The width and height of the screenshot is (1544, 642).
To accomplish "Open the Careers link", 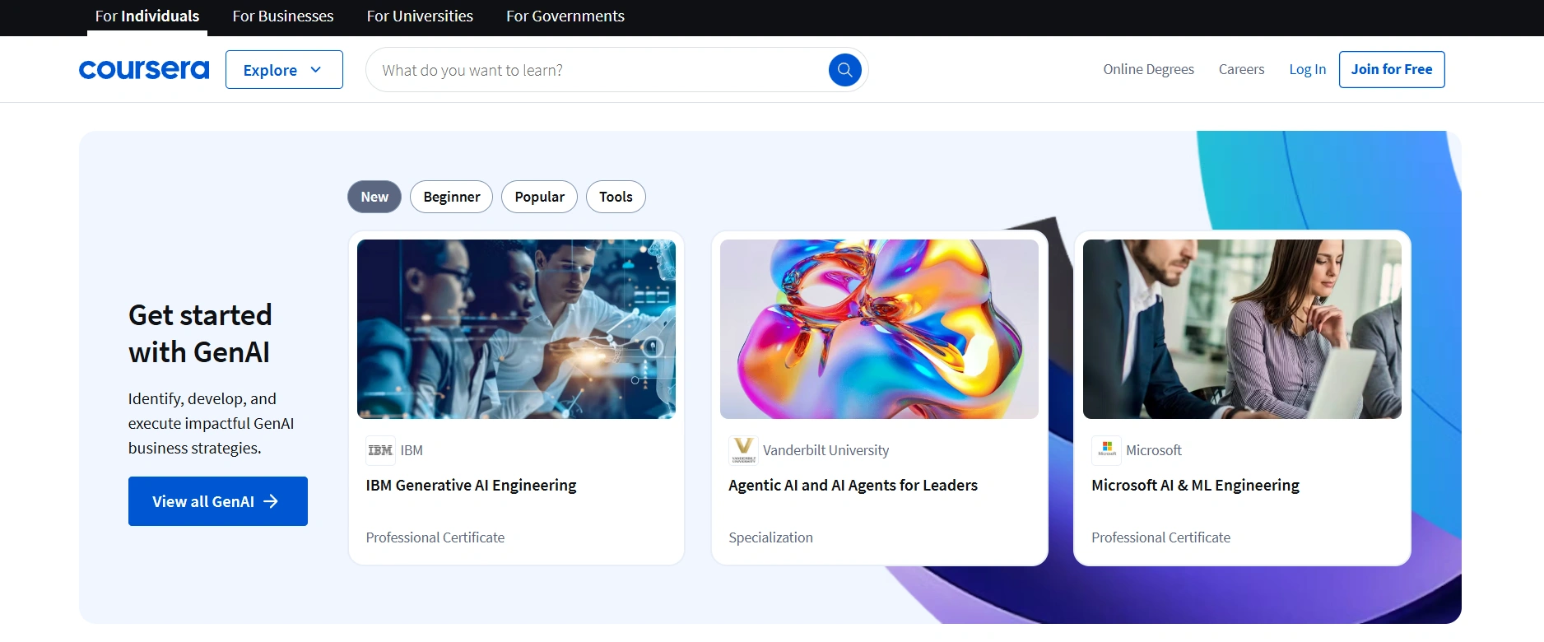I will 1241,69.
